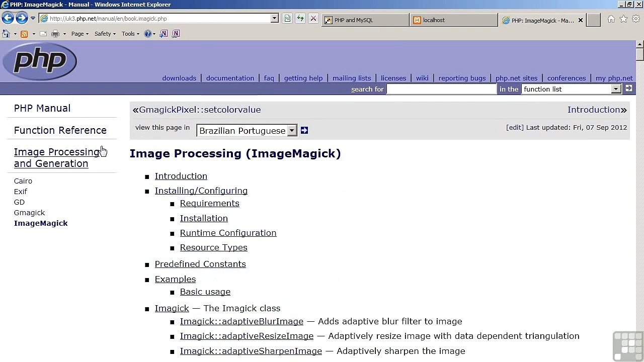Open the Cairo sidebar link
The height and width of the screenshot is (362, 644).
pyautogui.click(x=23, y=181)
